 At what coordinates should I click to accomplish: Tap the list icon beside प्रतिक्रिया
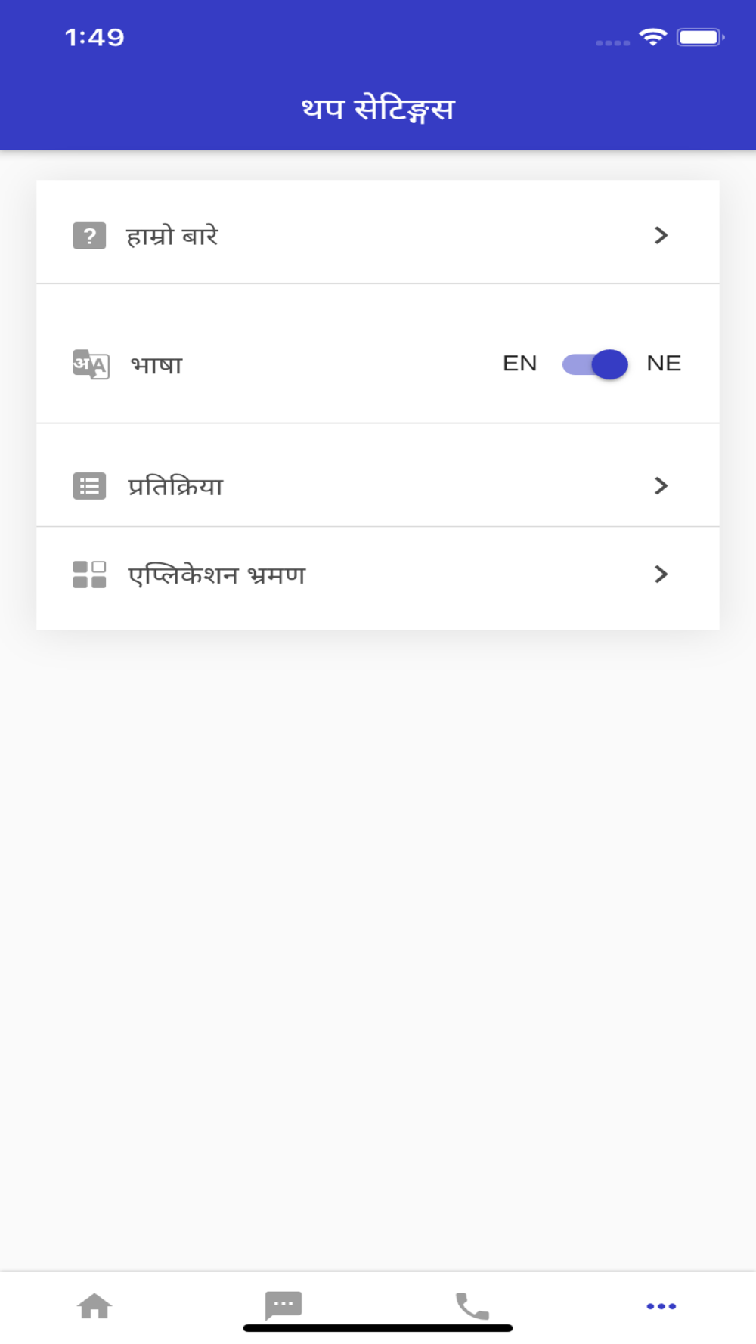pos(89,486)
